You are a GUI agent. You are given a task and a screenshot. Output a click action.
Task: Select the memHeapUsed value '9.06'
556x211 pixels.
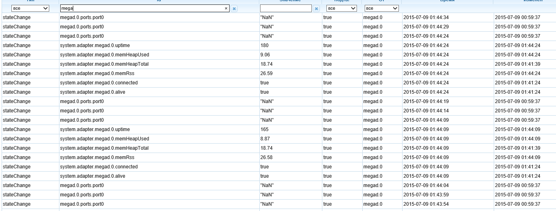(265, 55)
